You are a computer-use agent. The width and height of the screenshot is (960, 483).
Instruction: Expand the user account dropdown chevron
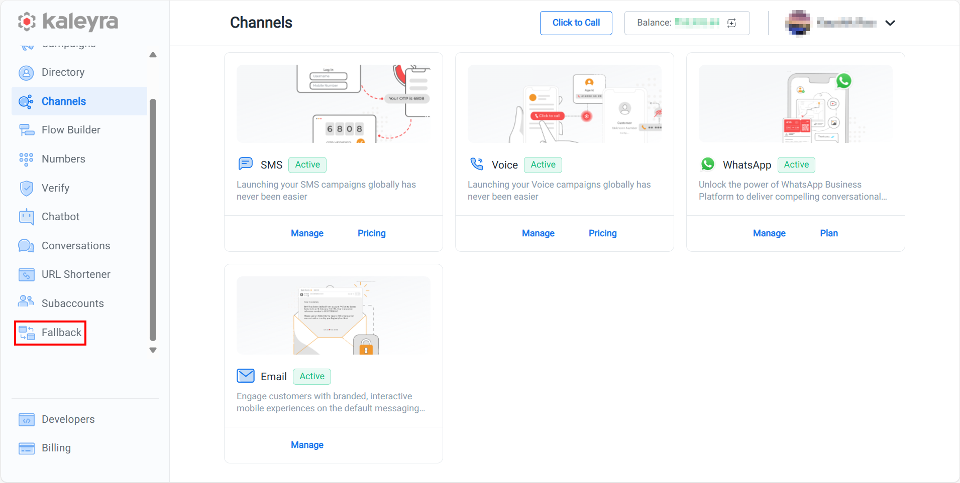(x=890, y=23)
